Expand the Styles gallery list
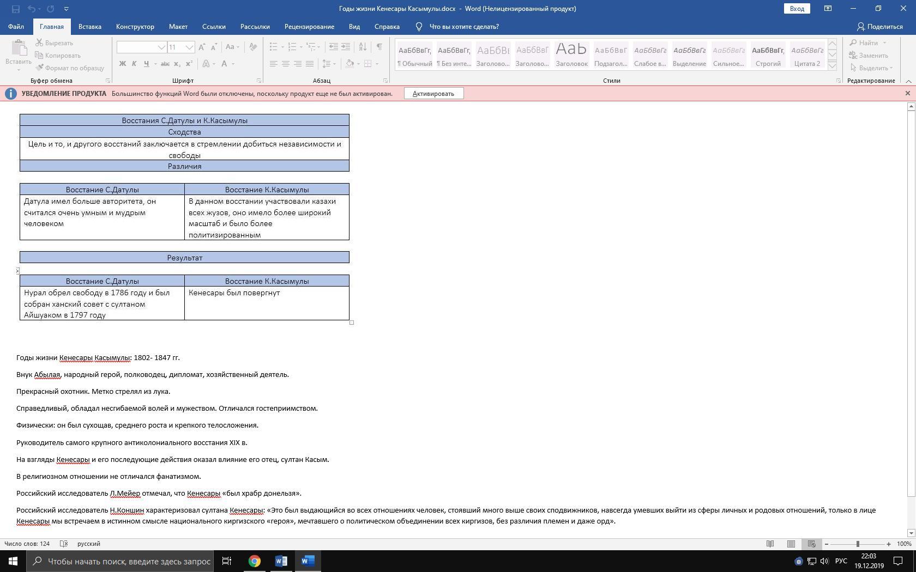Screen dimensions: 916x572 click(x=832, y=65)
